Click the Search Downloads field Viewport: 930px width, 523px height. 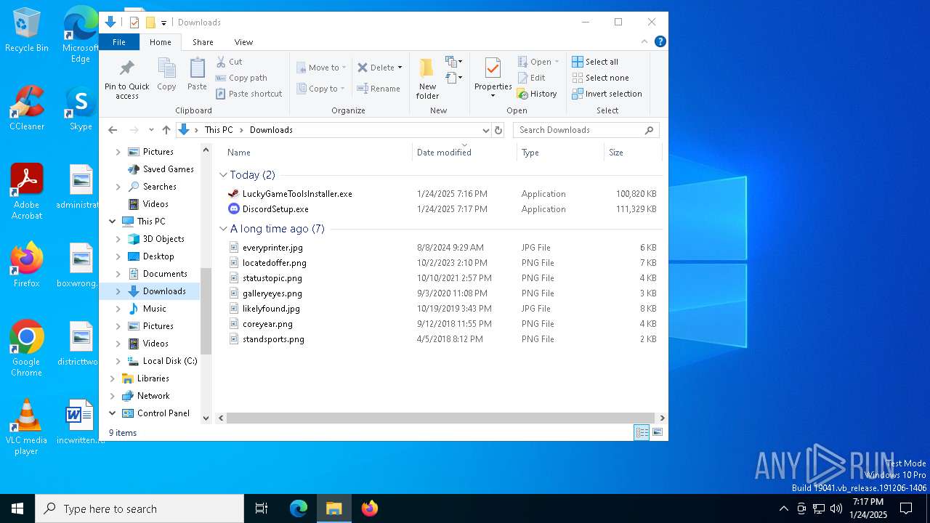(586, 130)
